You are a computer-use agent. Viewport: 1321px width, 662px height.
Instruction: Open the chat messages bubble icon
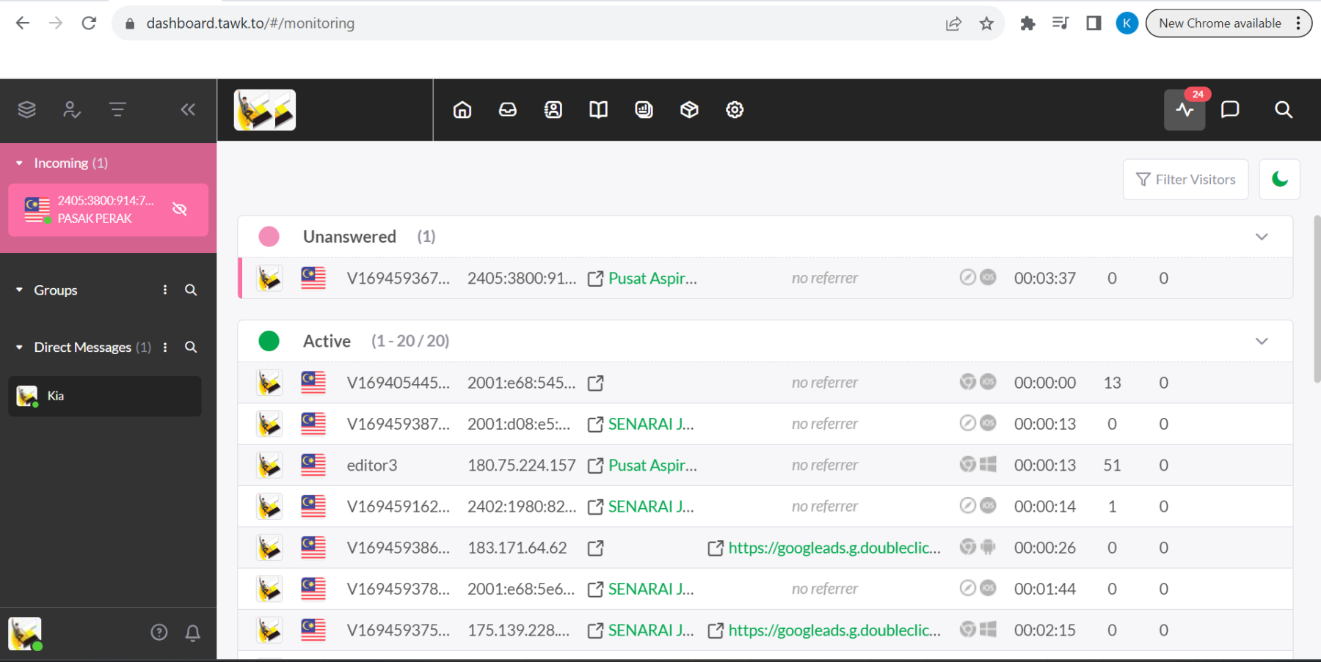pyautogui.click(x=1230, y=110)
